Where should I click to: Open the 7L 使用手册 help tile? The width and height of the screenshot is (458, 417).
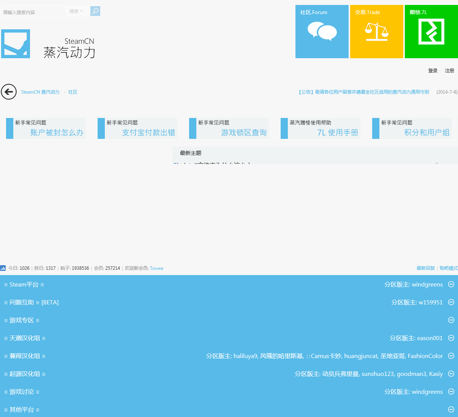(x=321, y=128)
